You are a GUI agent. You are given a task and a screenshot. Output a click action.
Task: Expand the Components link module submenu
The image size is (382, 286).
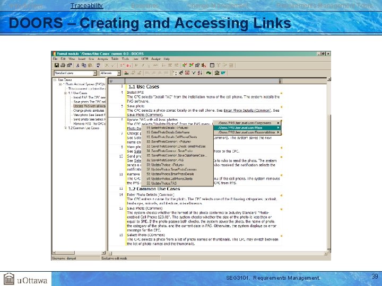coord(247,123)
